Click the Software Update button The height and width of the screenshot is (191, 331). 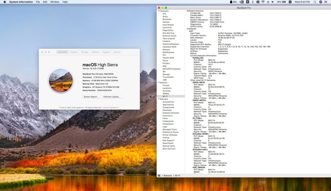point(112,97)
